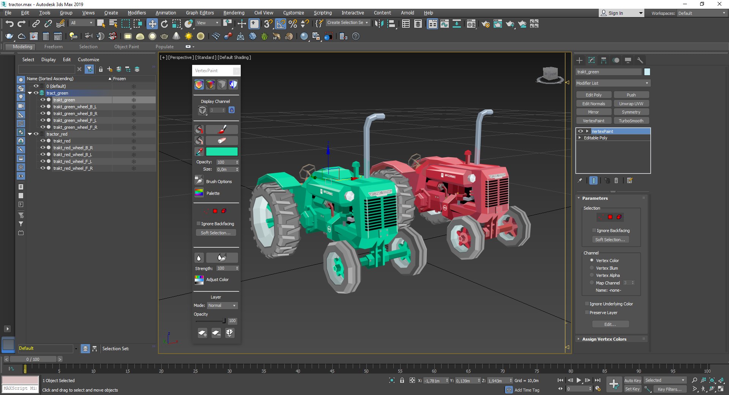Pick color with eyedropper in VertexPaint
Viewport: 729px width, 395px height.
199,152
